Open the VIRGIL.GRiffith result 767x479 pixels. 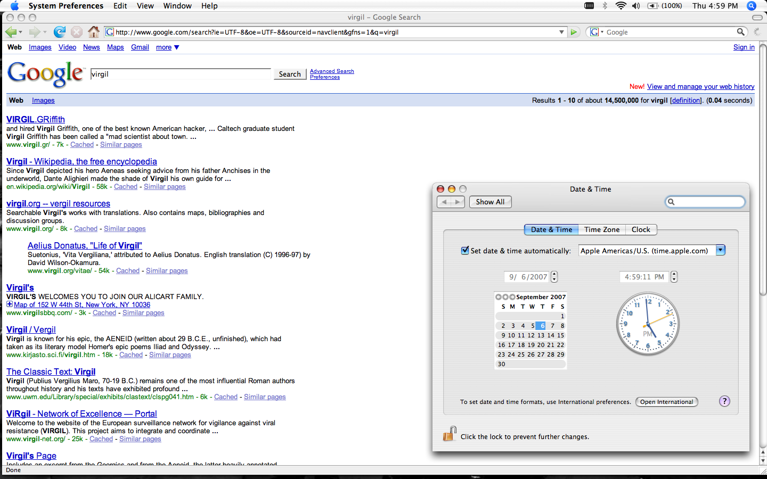36,119
